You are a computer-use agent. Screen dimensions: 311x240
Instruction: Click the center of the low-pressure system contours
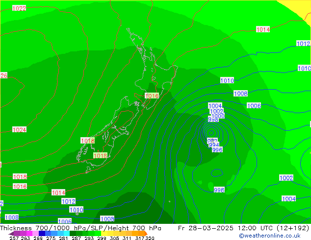tap(211, 133)
